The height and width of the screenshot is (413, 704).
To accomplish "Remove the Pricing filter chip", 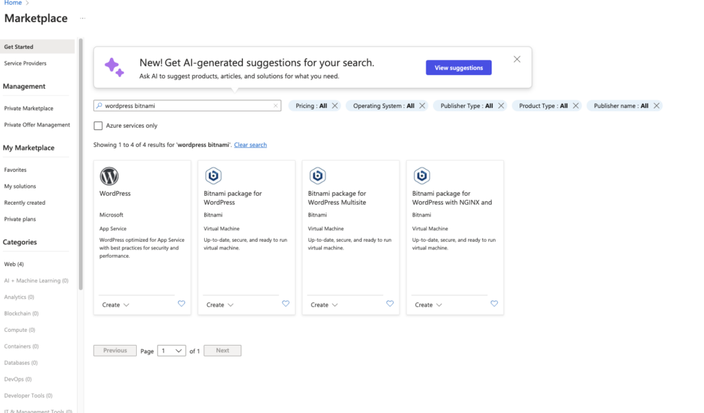I will click(x=335, y=106).
